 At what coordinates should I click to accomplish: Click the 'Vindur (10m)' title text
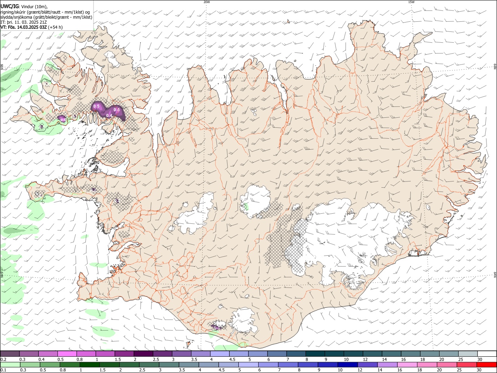[34, 6]
